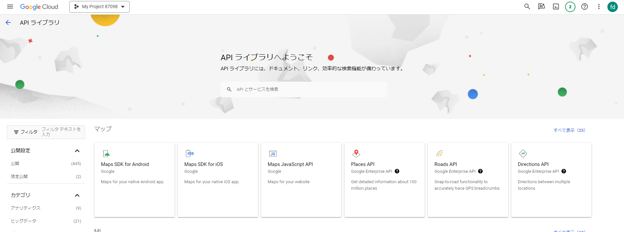This screenshot has width=624, height=232.
Task: Open the Directions API title
Action: pyautogui.click(x=533, y=164)
